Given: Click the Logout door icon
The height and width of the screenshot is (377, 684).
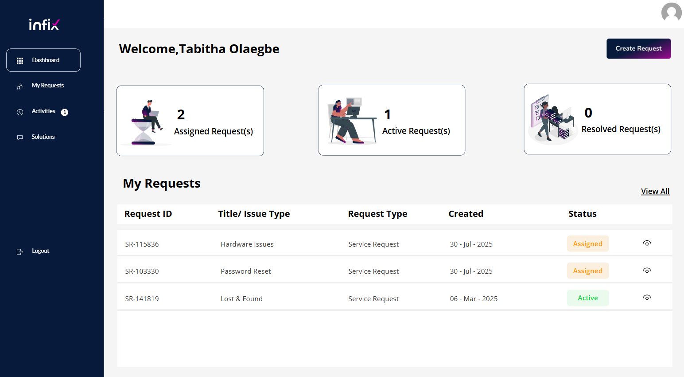Looking at the screenshot, I should pos(20,252).
